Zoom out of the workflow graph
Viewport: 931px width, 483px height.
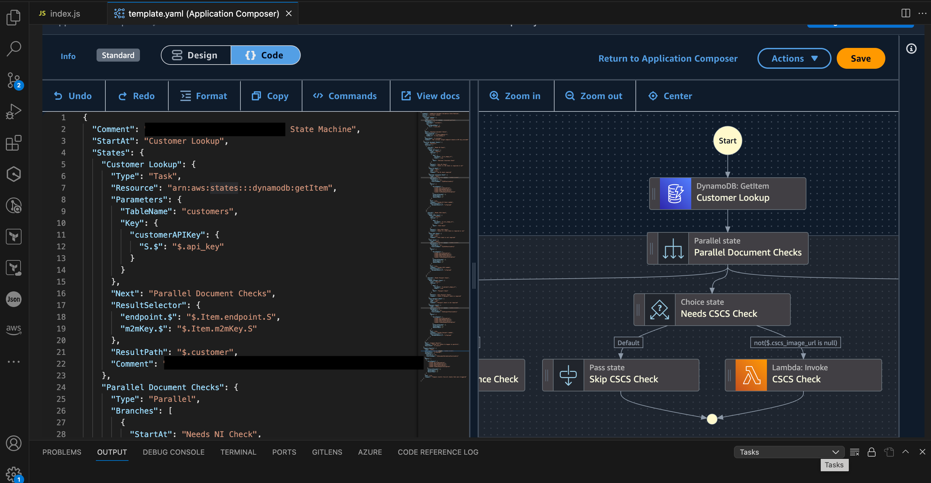tap(594, 96)
